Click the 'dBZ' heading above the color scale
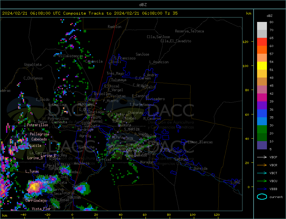 point(269,16)
